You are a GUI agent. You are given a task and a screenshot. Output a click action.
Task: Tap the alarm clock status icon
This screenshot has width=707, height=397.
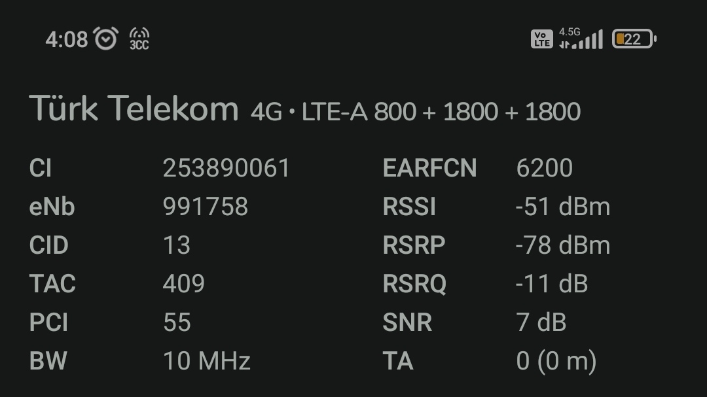coord(106,39)
